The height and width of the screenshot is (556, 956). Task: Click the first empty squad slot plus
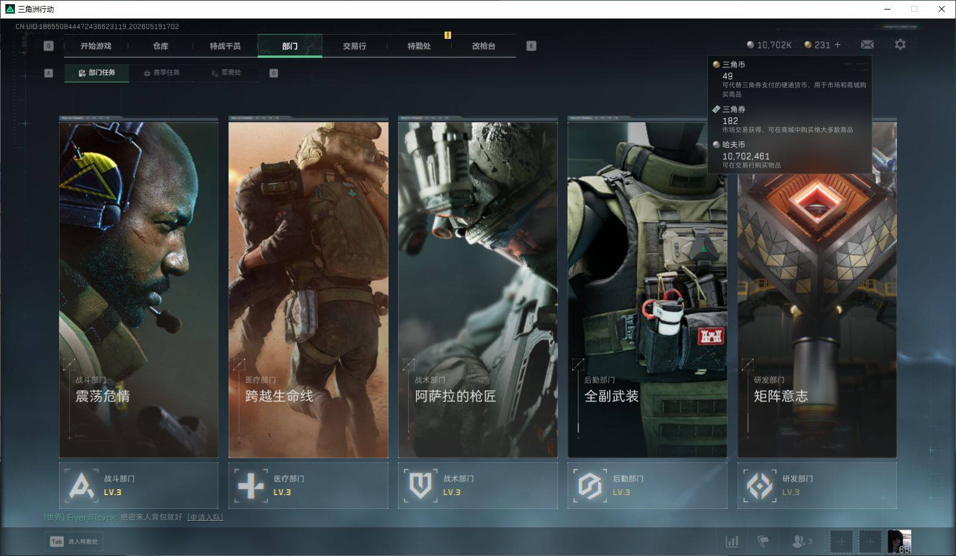pos(841,542)
